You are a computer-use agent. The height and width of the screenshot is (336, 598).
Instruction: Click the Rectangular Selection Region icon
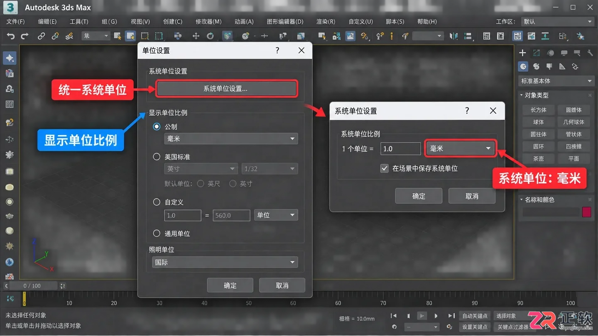[x=145, y=36]
